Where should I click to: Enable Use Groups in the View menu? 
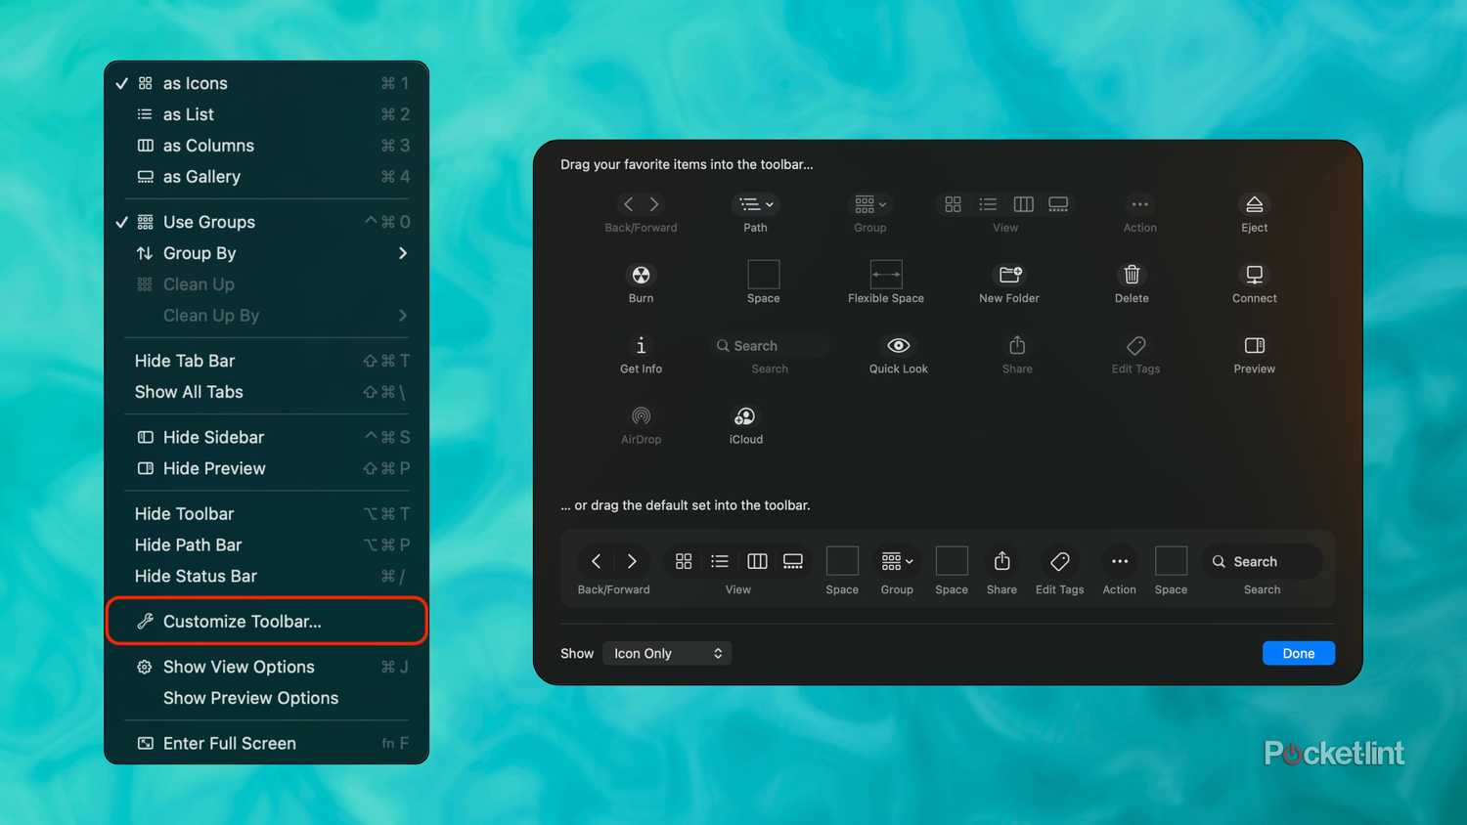(208, 222)
